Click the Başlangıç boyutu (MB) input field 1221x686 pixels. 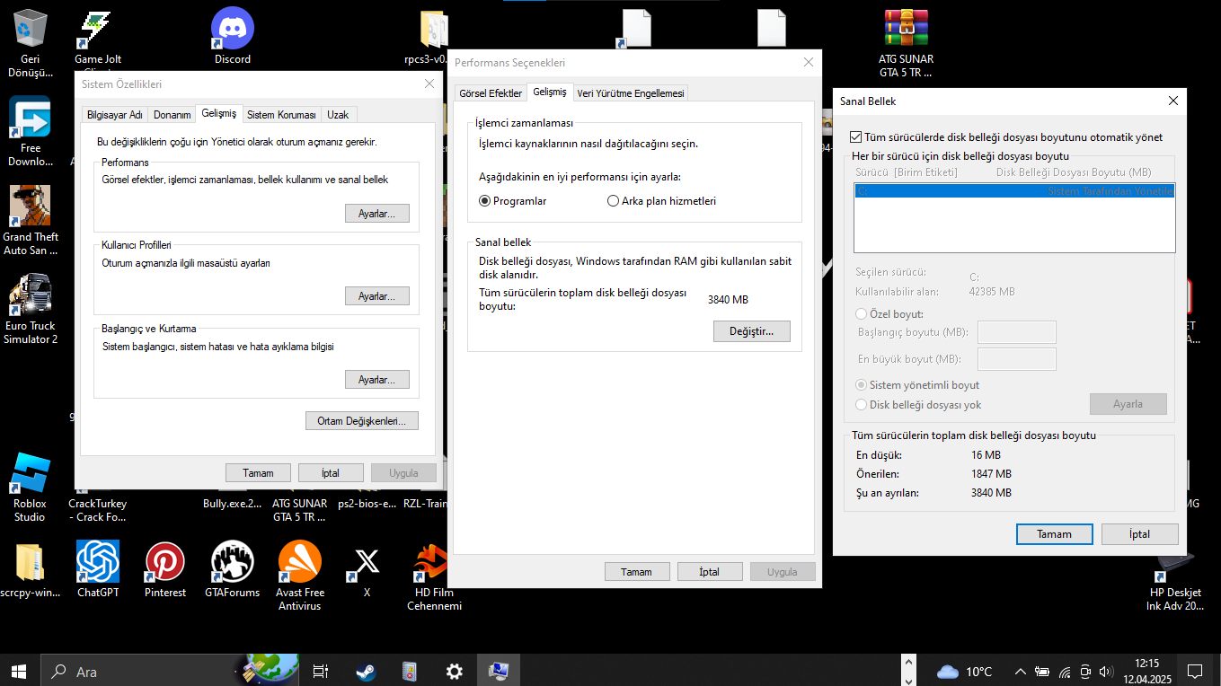[1016, 332]
